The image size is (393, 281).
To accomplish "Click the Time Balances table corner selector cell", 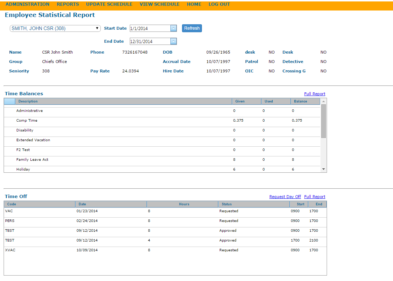I will pos(9,101).
